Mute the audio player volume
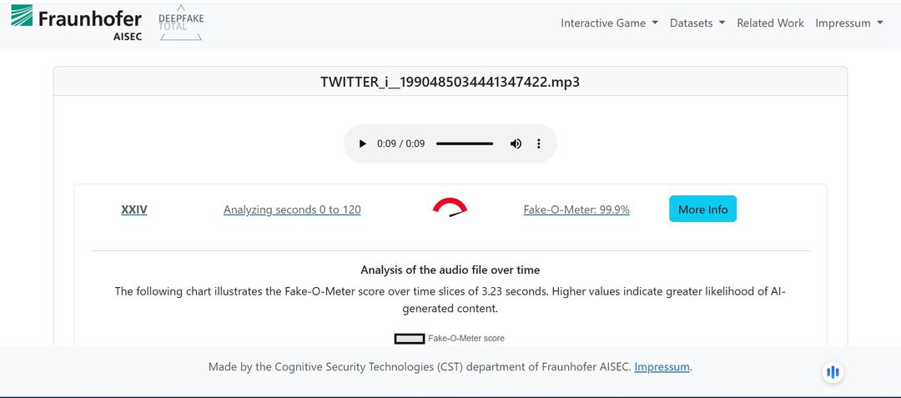Screen dimensions: 901x398 (516, 144)
